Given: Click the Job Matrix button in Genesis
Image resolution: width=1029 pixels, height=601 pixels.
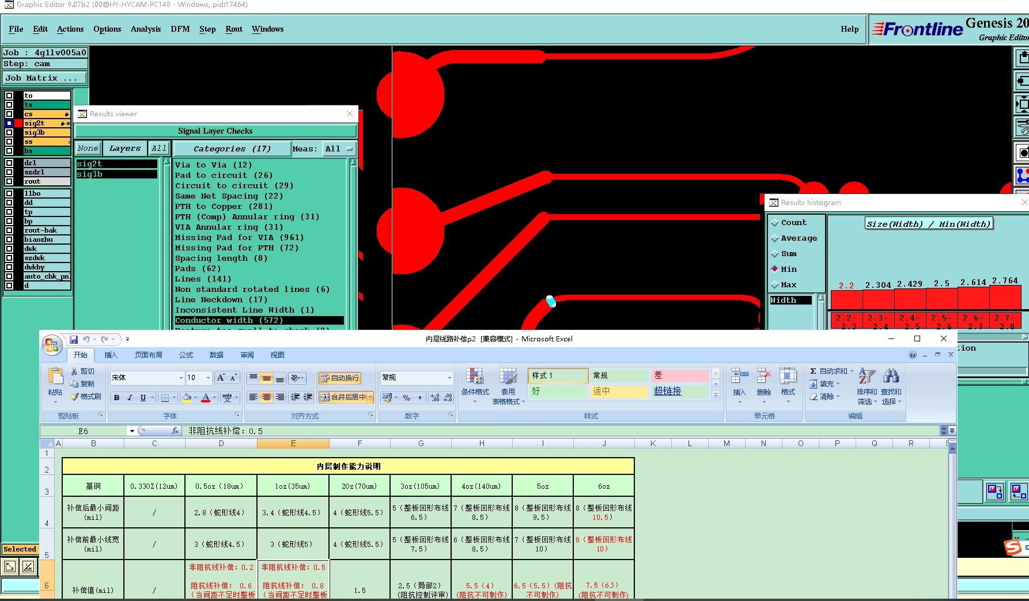Looking at the screenshot, I should pos(45,78).
